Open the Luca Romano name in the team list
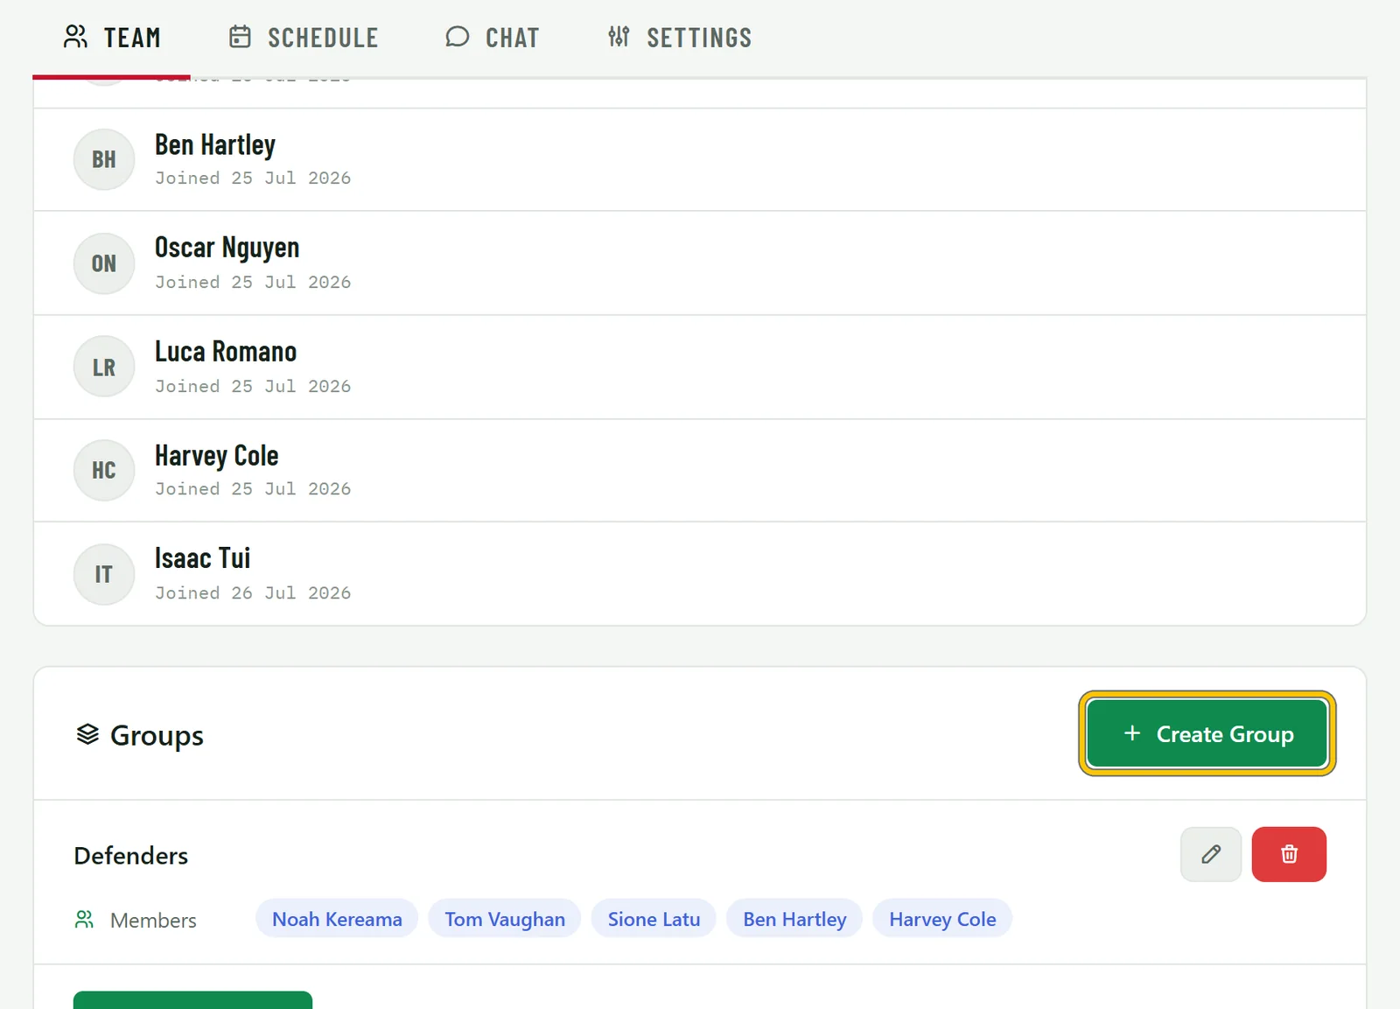The width and height of the screenshot is (1400, 1009). pos(226,351)
